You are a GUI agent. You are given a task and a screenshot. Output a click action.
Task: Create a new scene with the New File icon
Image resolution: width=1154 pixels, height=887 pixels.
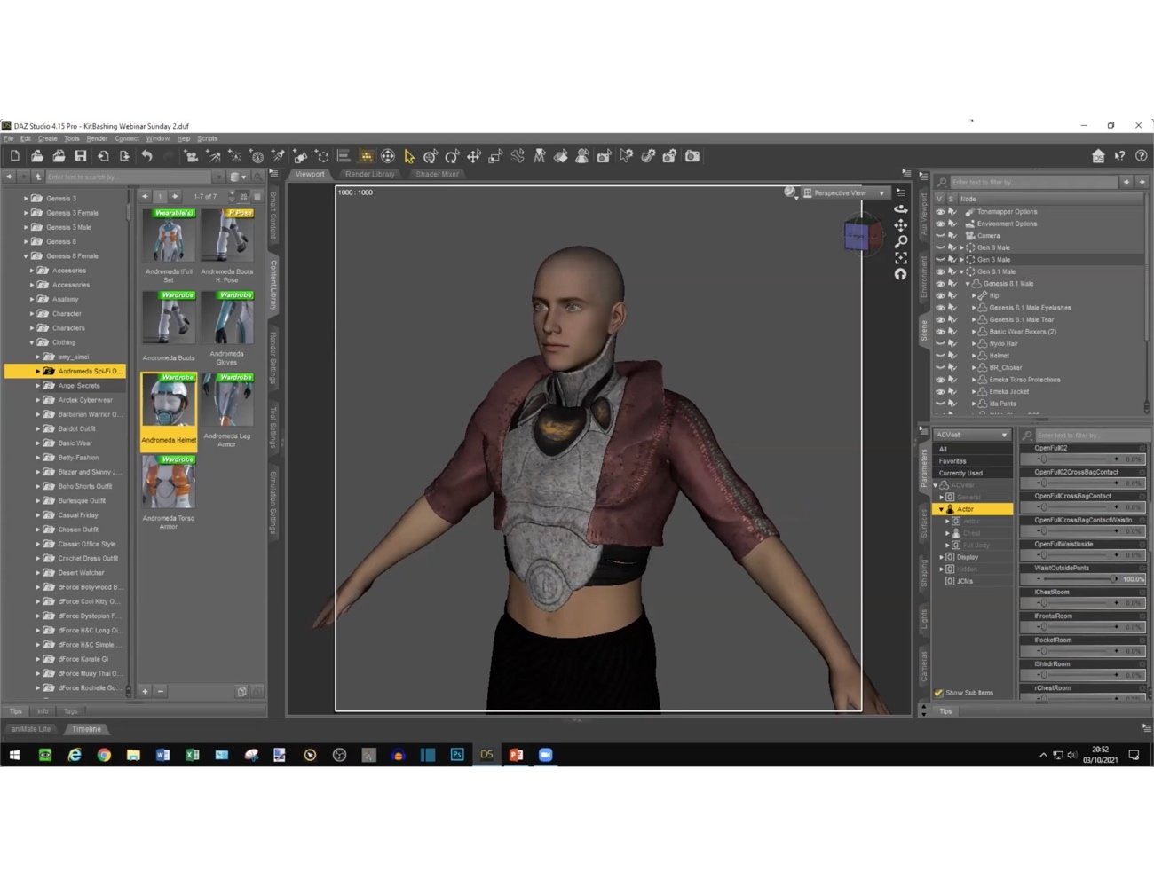[x=15, y=156]
